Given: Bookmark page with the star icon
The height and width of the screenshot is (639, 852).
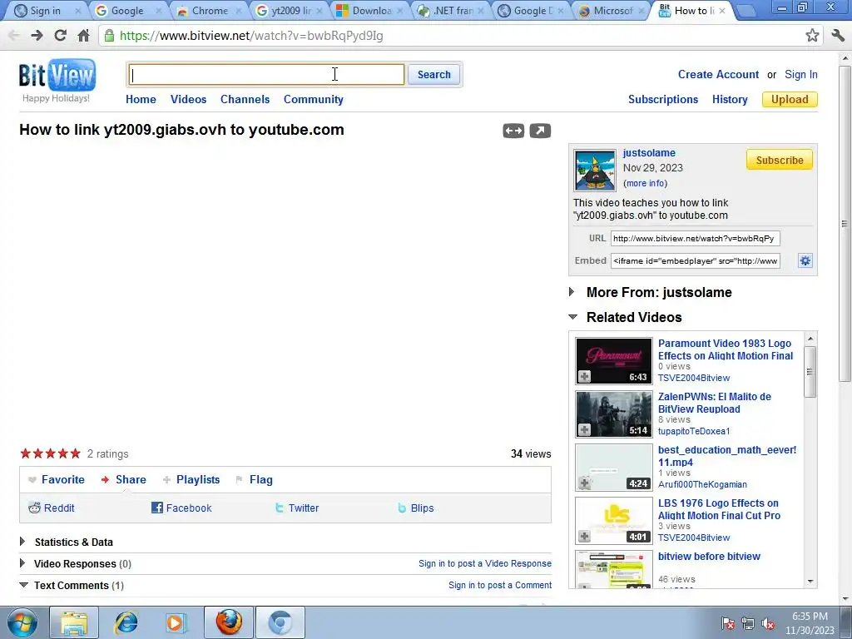Looking at the screenshot, I should pyautogui.click(x=812, y=36).
